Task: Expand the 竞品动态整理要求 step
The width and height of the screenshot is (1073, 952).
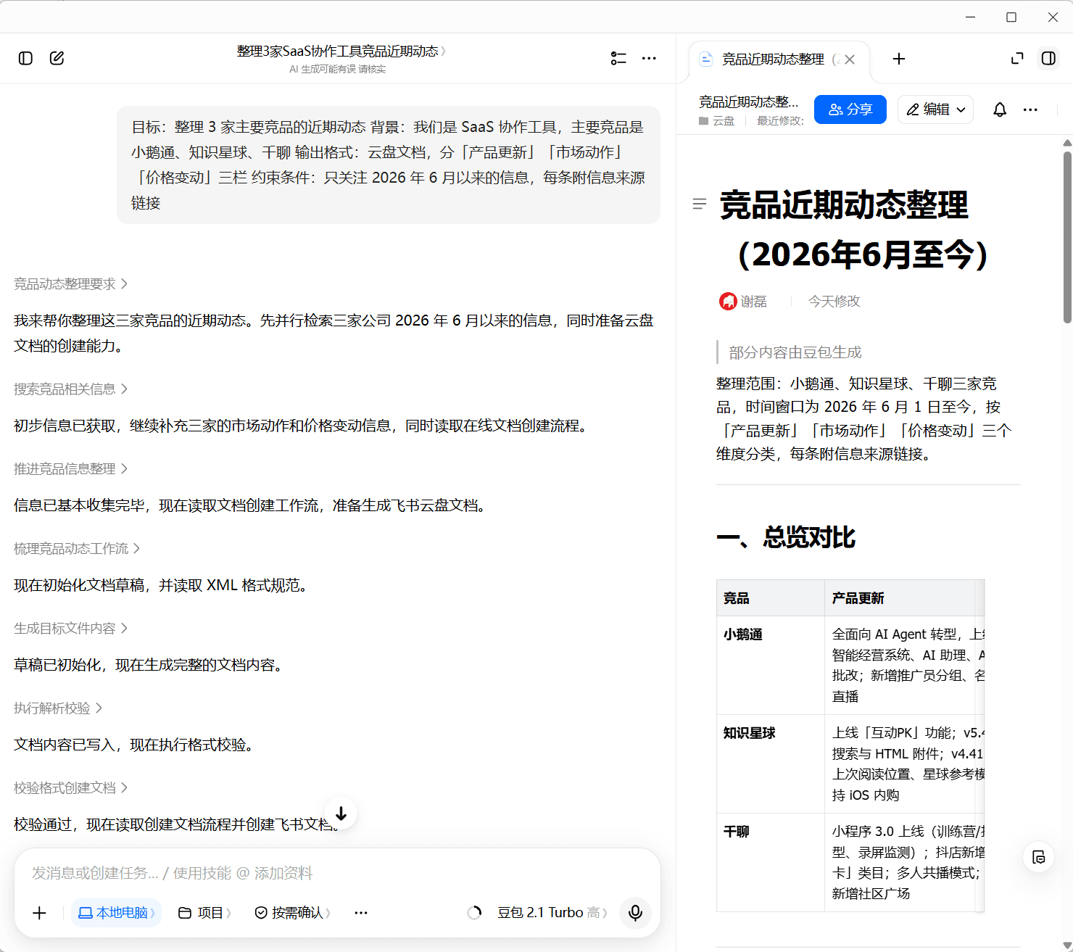Action: click(70, 284)
